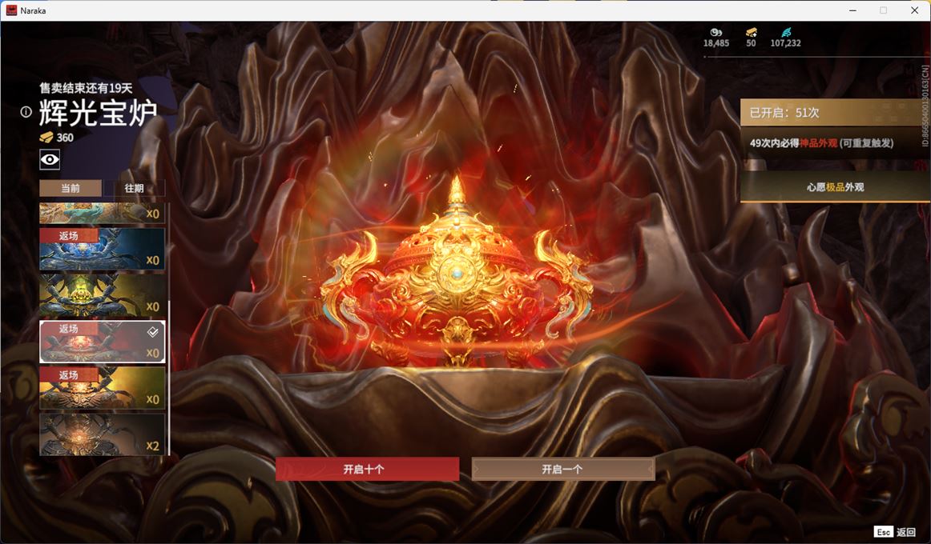Select the furnace thumbnail showing X2
The width and height of the screenshot is (931, 544).
click(102, 434)
